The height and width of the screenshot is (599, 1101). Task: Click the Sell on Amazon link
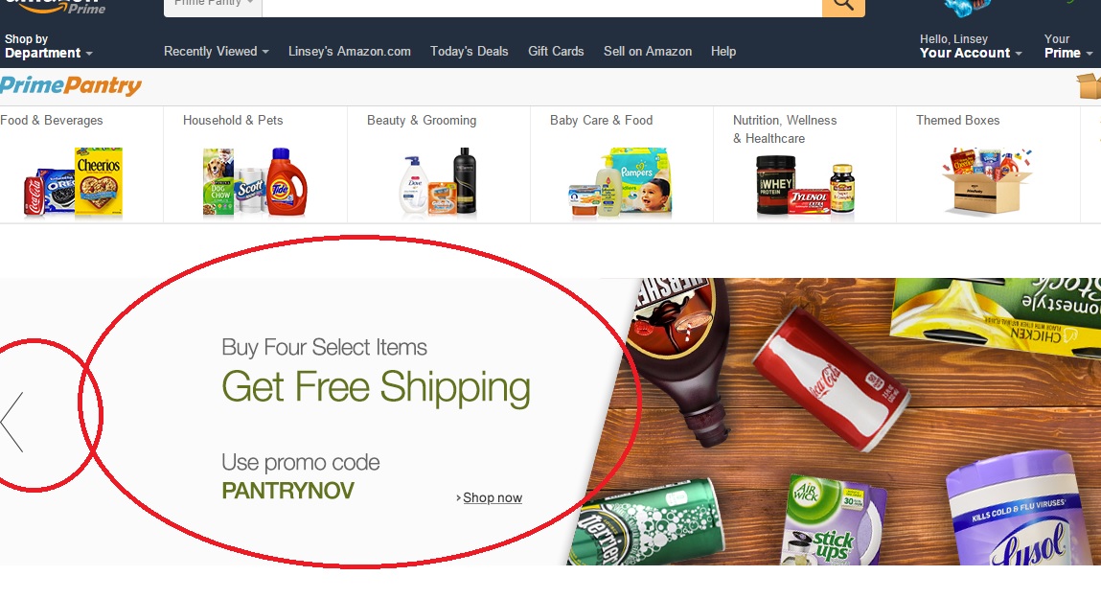pyautogui.click(x=648, y=51)
